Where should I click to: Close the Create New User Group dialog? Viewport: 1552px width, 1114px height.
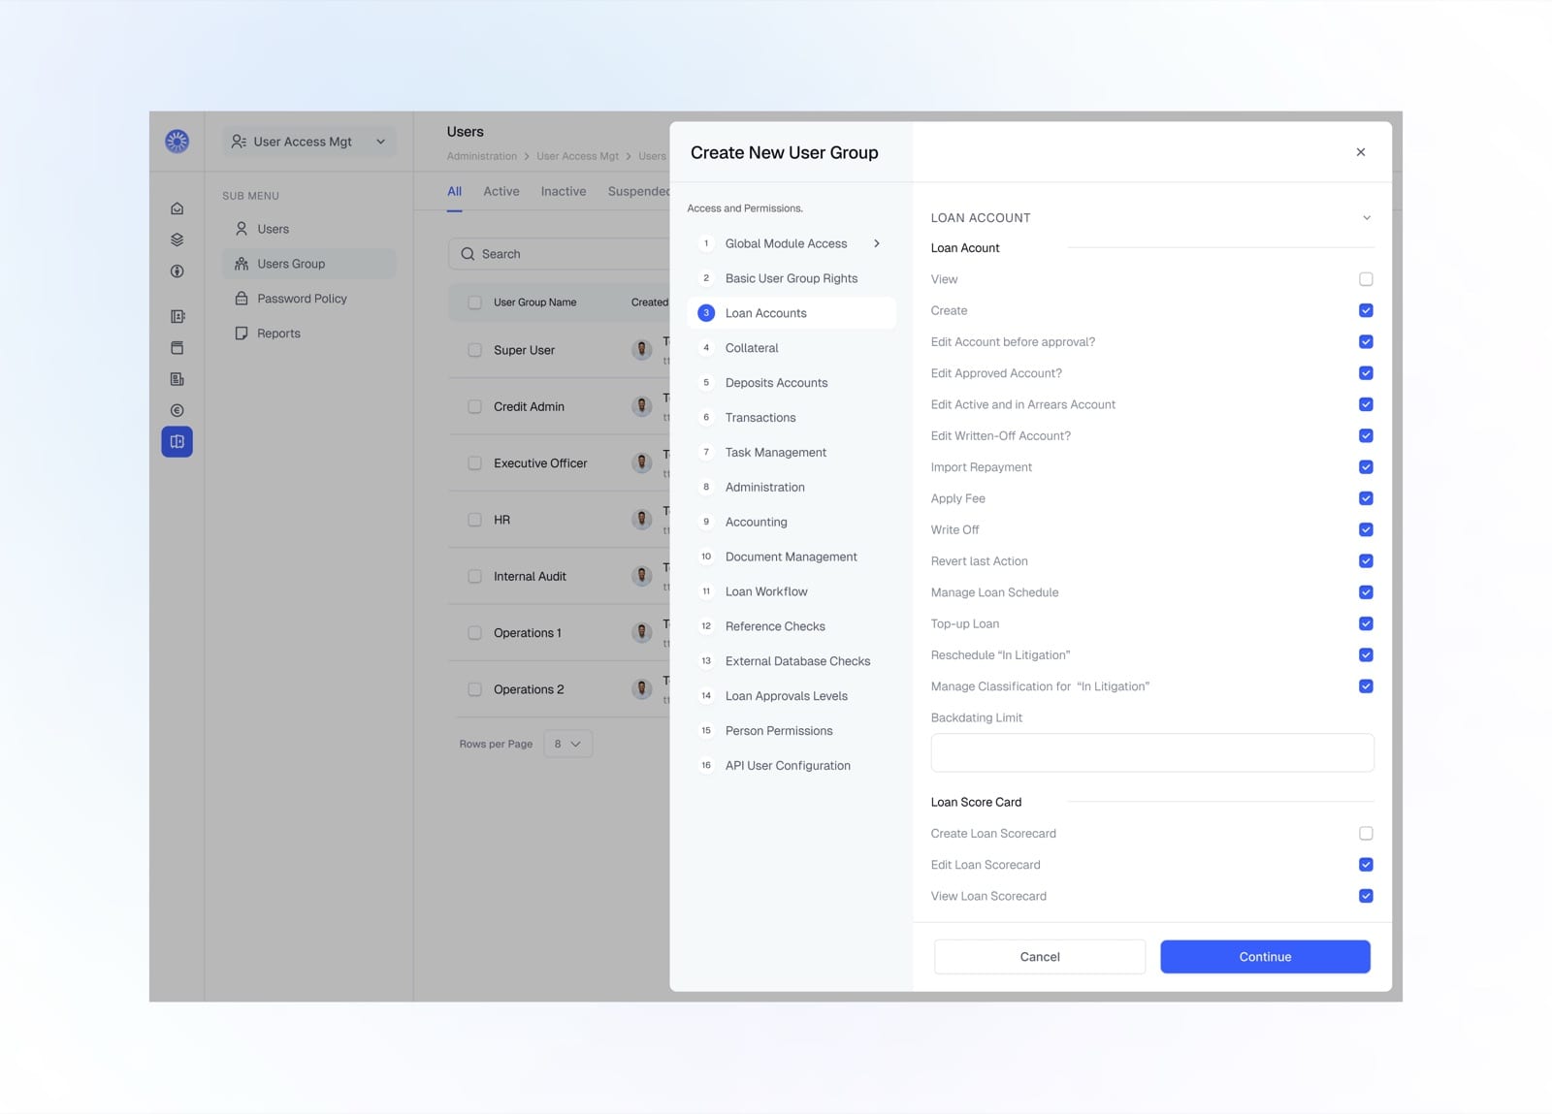click(x=1361, y=152)
